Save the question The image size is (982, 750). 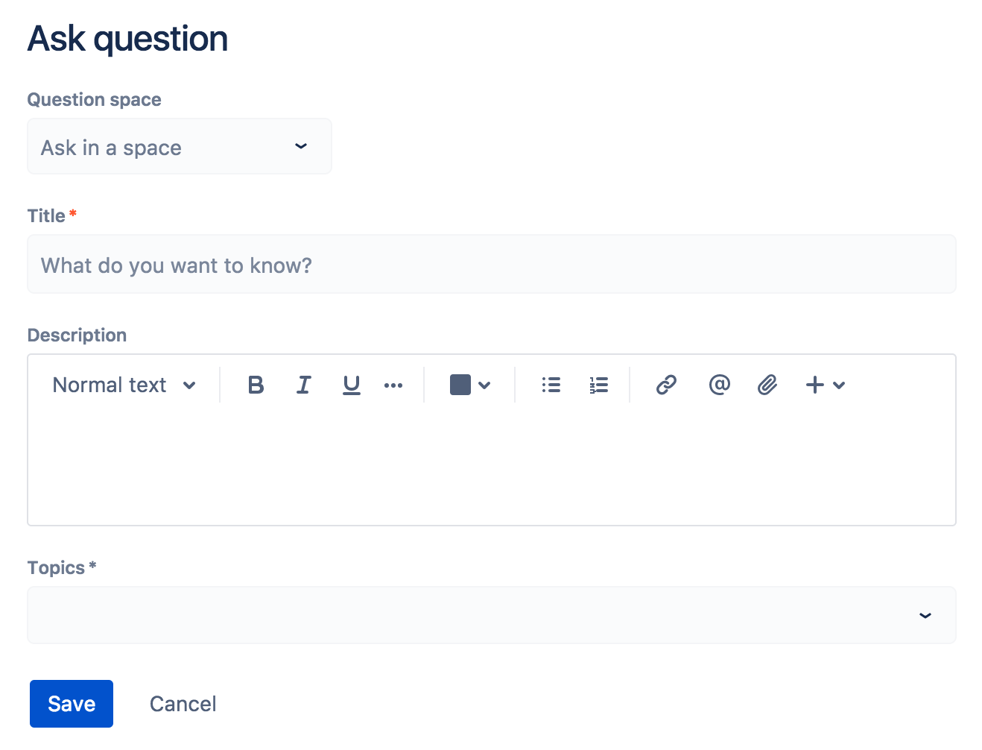(x=71, y=703)
